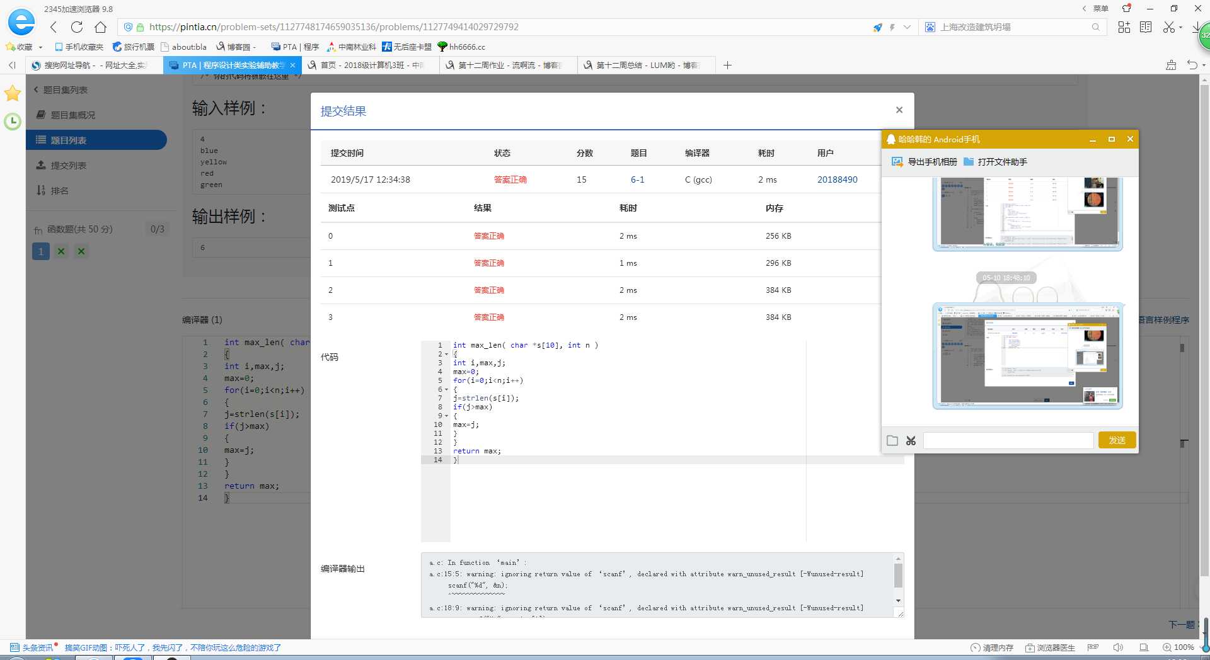Expand the screenshot tool dropdown arrow
The width and height of the screenshot is (1210, 660).
tap(1180, 27)
